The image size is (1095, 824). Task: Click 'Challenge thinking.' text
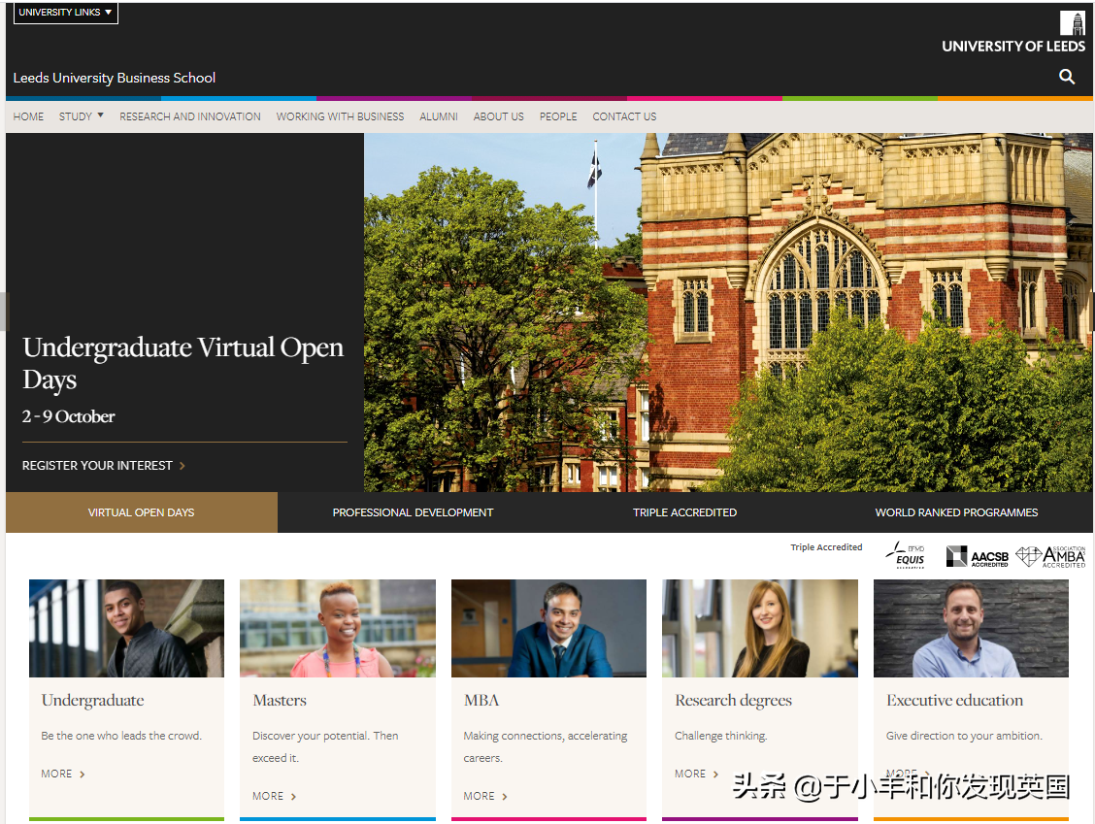[x=720, y=736]
